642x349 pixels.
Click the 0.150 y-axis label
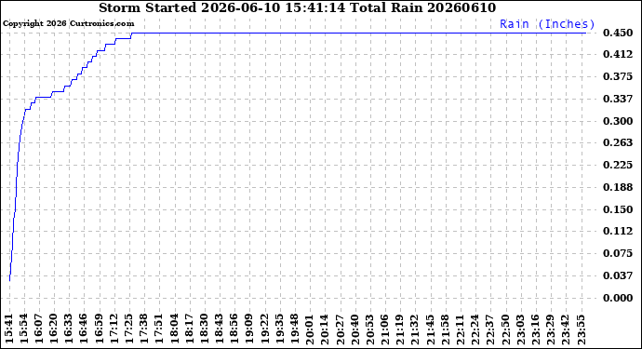[618, 209]
